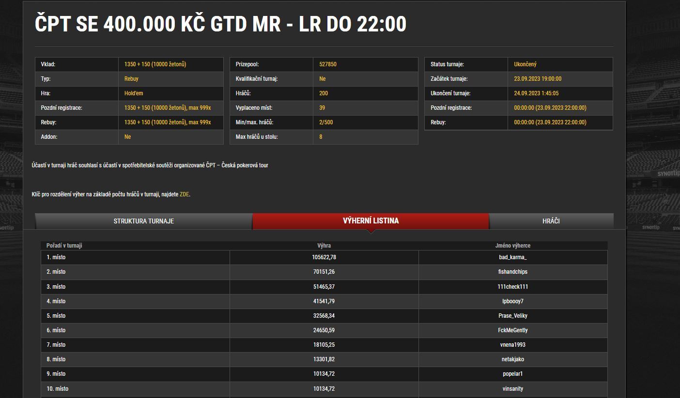Click the Hra value Hold'em
The height and width of the screenshot is (398, 680).
pos(134,93)
